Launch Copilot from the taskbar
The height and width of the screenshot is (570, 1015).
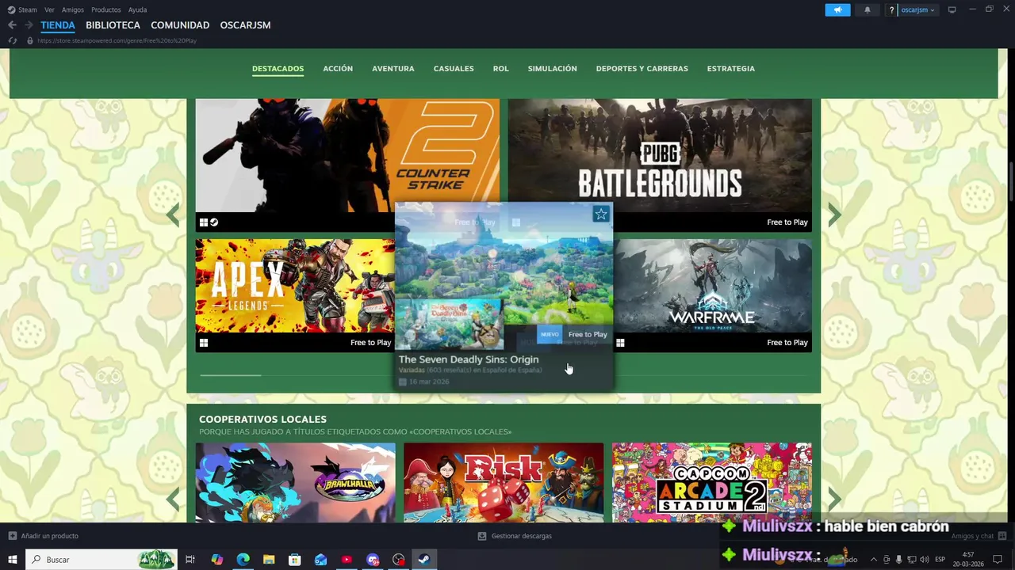tap(216, 560)
